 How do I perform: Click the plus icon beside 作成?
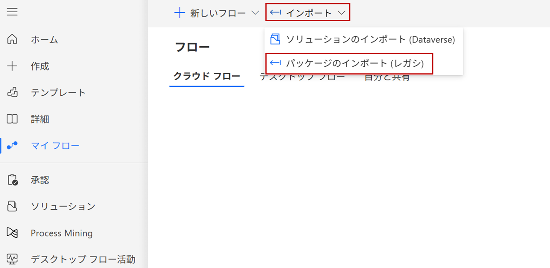(x=12, y=66)
